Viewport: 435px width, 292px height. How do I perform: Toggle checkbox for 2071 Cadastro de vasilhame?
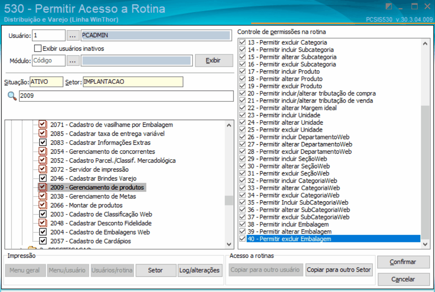pos(43,124)
